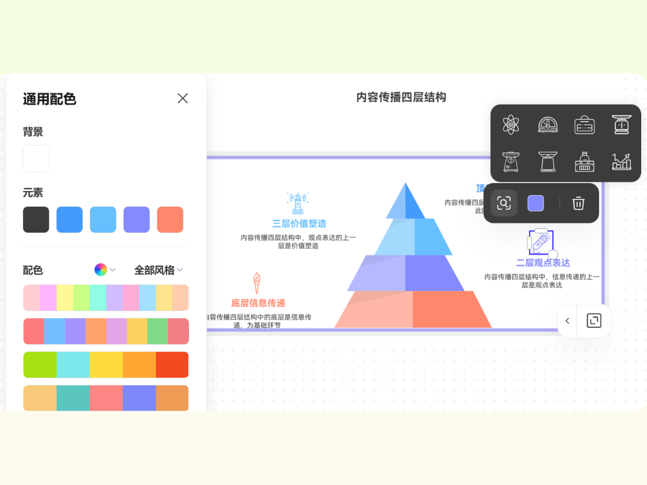Image resolution: width=647 pixels, height=485 pixels.
Task: Apply the first pastel palette row under 配色
Action: tap(106, 298)
